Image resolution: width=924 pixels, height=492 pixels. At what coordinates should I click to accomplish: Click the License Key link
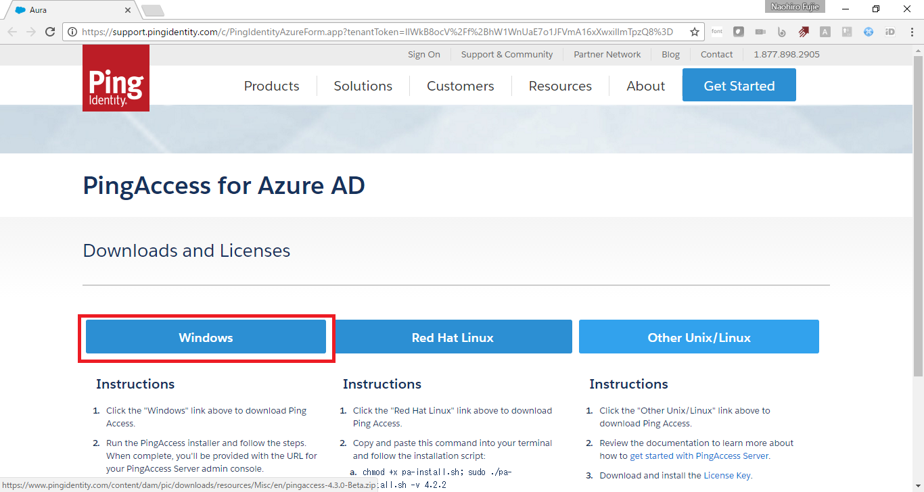[726, 475]
